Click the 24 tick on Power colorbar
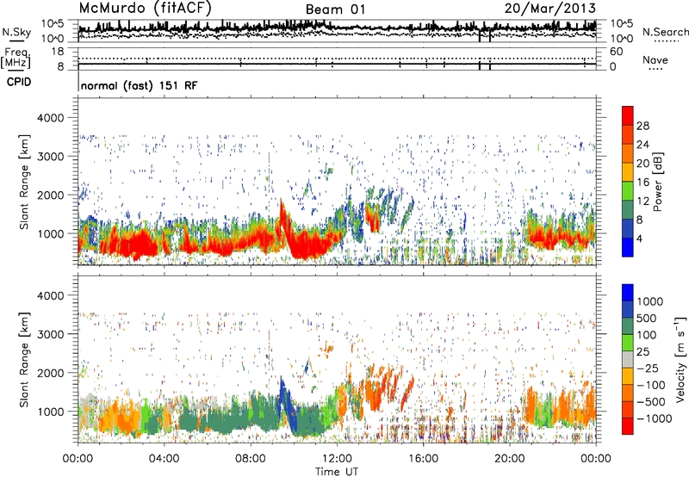Screen dimensions: 689x477 642,145
